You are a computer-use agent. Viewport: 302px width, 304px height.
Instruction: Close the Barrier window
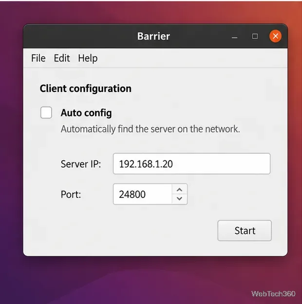(x=275, y=36)
